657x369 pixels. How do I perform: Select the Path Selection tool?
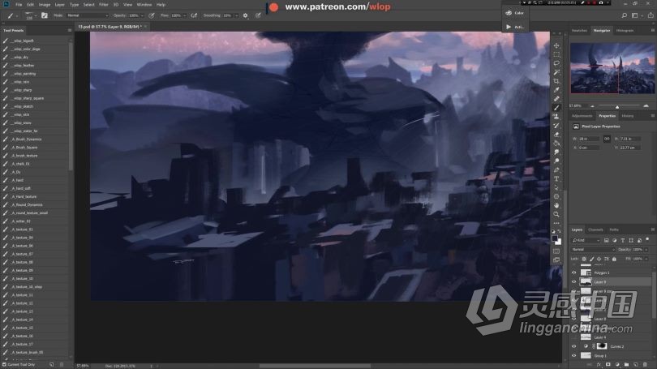[x=556, y=187]
